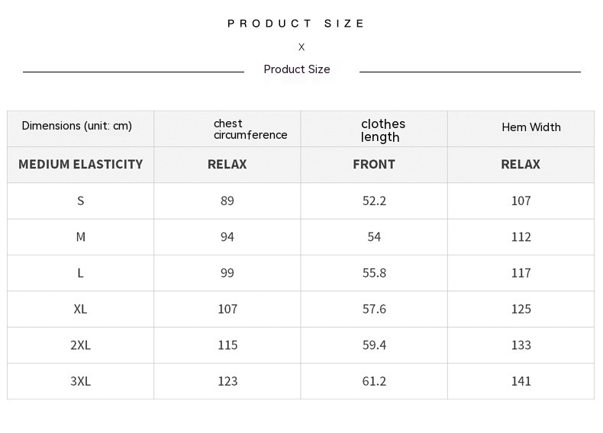603x433 pixels.
Task: Click the X symbol below the heading
Action: 301,47
